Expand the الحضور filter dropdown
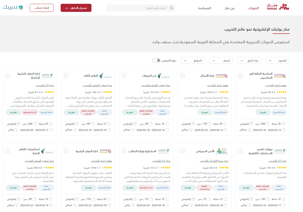Screen dimensions: 303x212 tap(277, 61)
